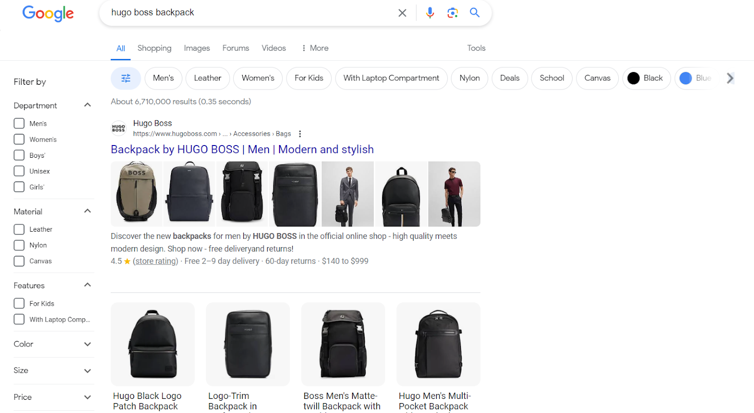This screenshot has height=413, width=754.
Task: Click the Hugo Boss site favicon
Action: 118,128
